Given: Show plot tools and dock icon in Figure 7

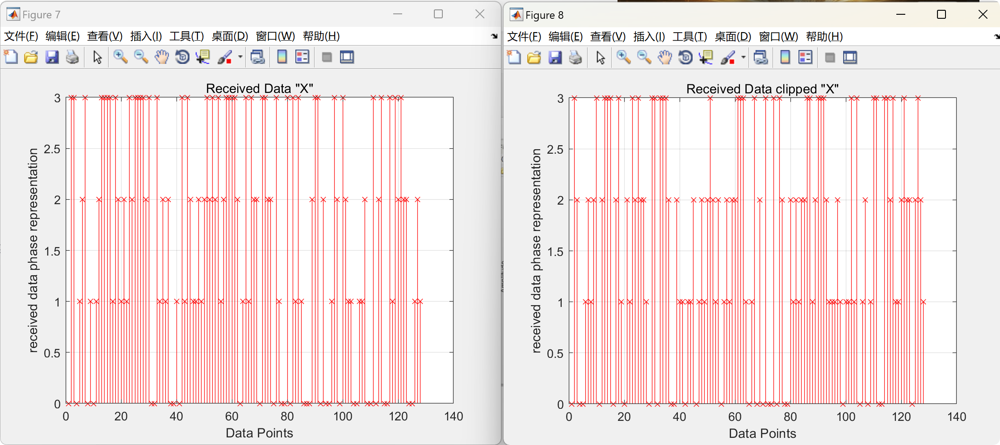Looking at the screenshot, I should coord(347,57).
